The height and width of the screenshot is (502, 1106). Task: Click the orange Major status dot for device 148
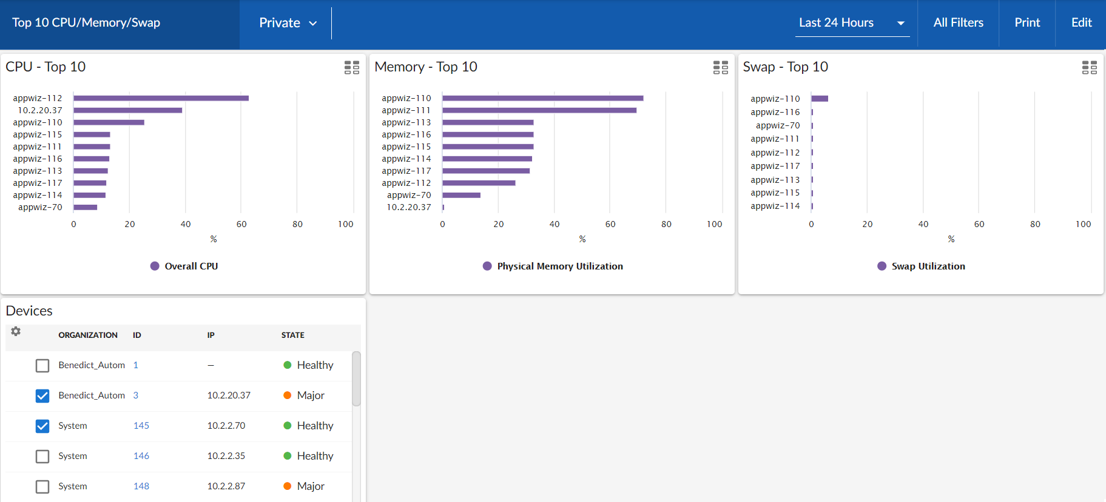pos(288,486)
